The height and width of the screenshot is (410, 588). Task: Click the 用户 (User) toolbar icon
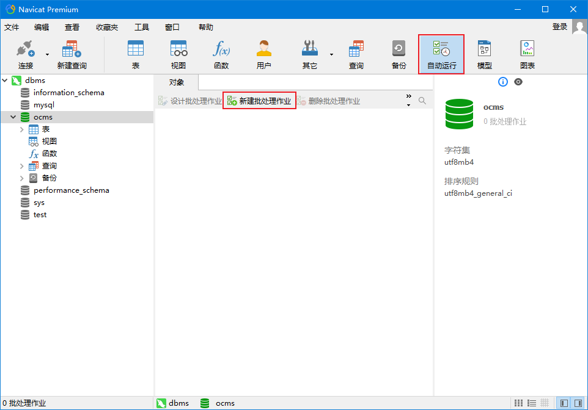264,54
